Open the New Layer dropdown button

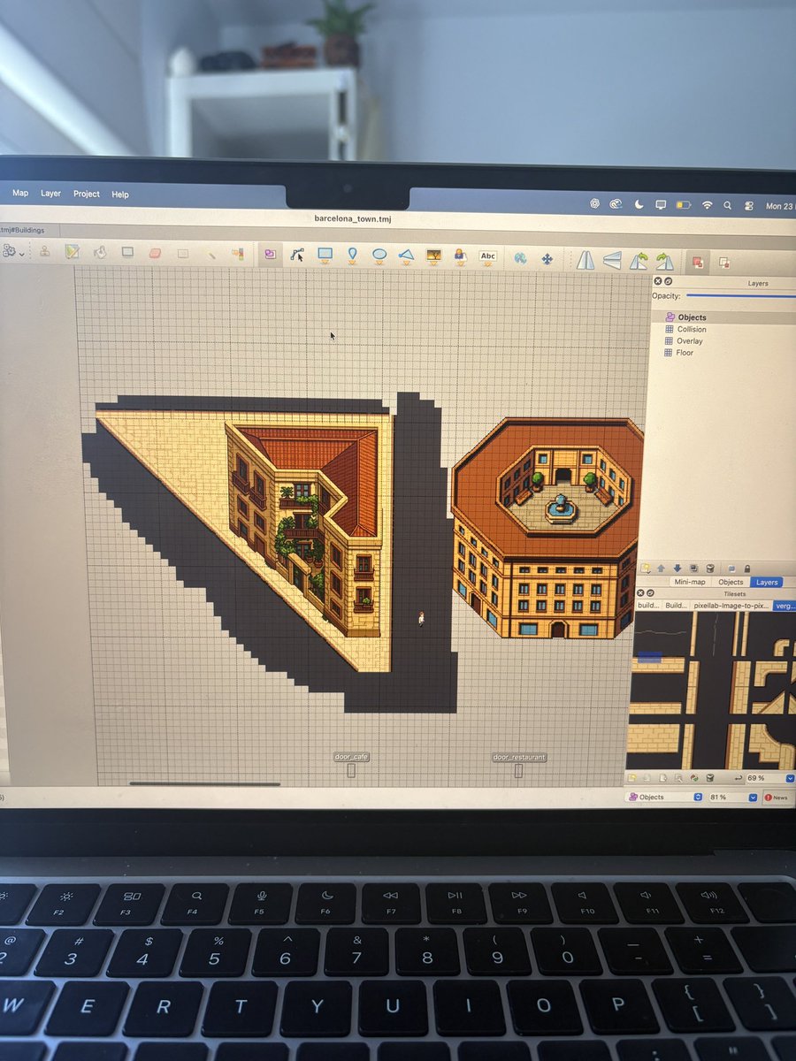click(645, 569)
